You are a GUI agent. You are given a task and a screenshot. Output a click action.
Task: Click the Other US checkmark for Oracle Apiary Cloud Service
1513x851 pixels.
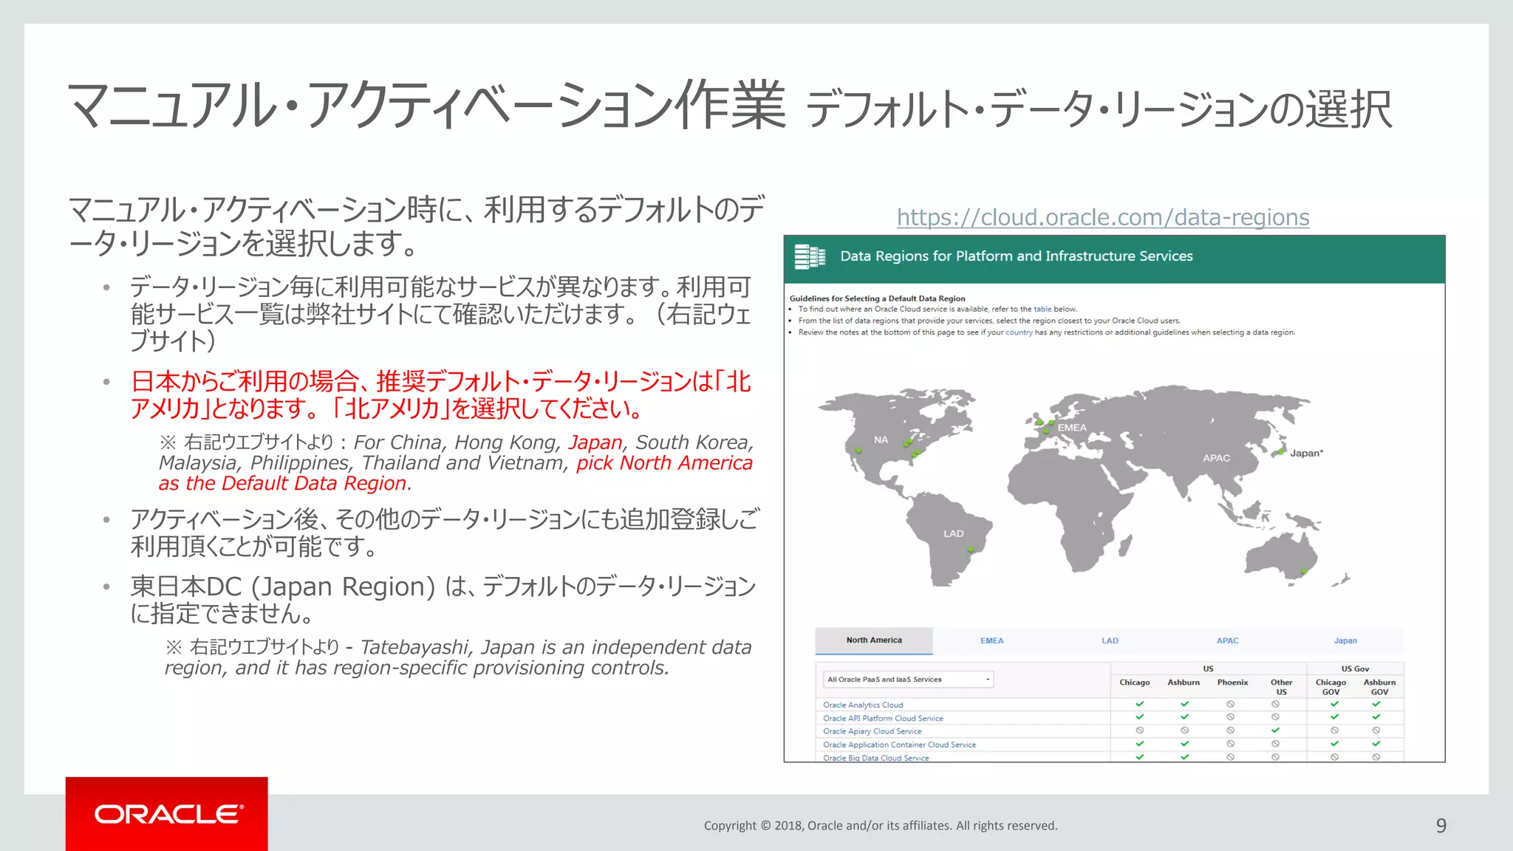1275,730
